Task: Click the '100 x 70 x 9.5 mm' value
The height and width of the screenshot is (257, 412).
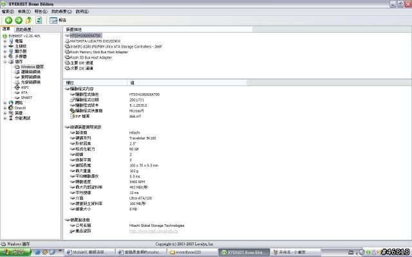Action: [144, 166]
